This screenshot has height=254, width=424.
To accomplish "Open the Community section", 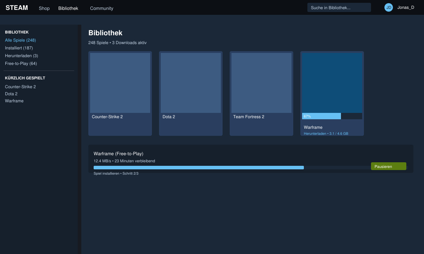I will tap(102, 8).
